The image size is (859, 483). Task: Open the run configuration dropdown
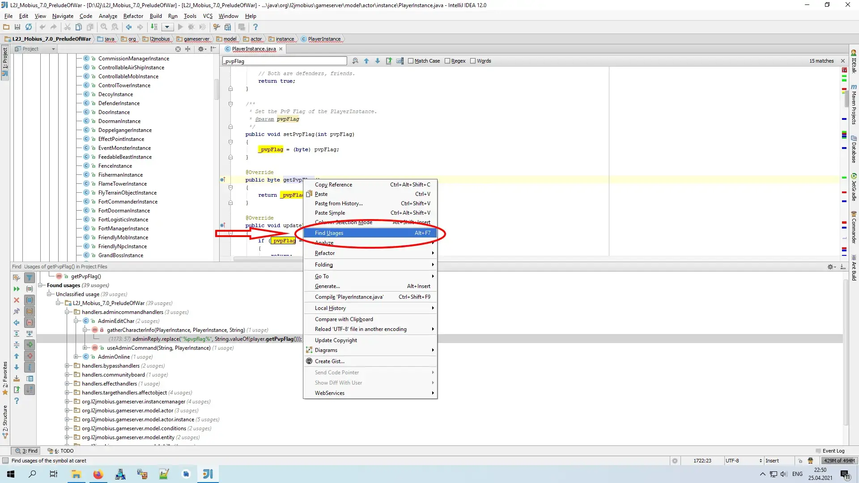click(167, 27)
